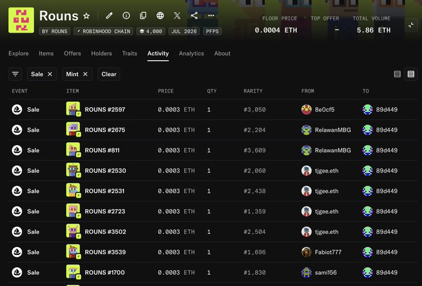
Task: Click the PFPS category tag
Action: pos(212,31)
